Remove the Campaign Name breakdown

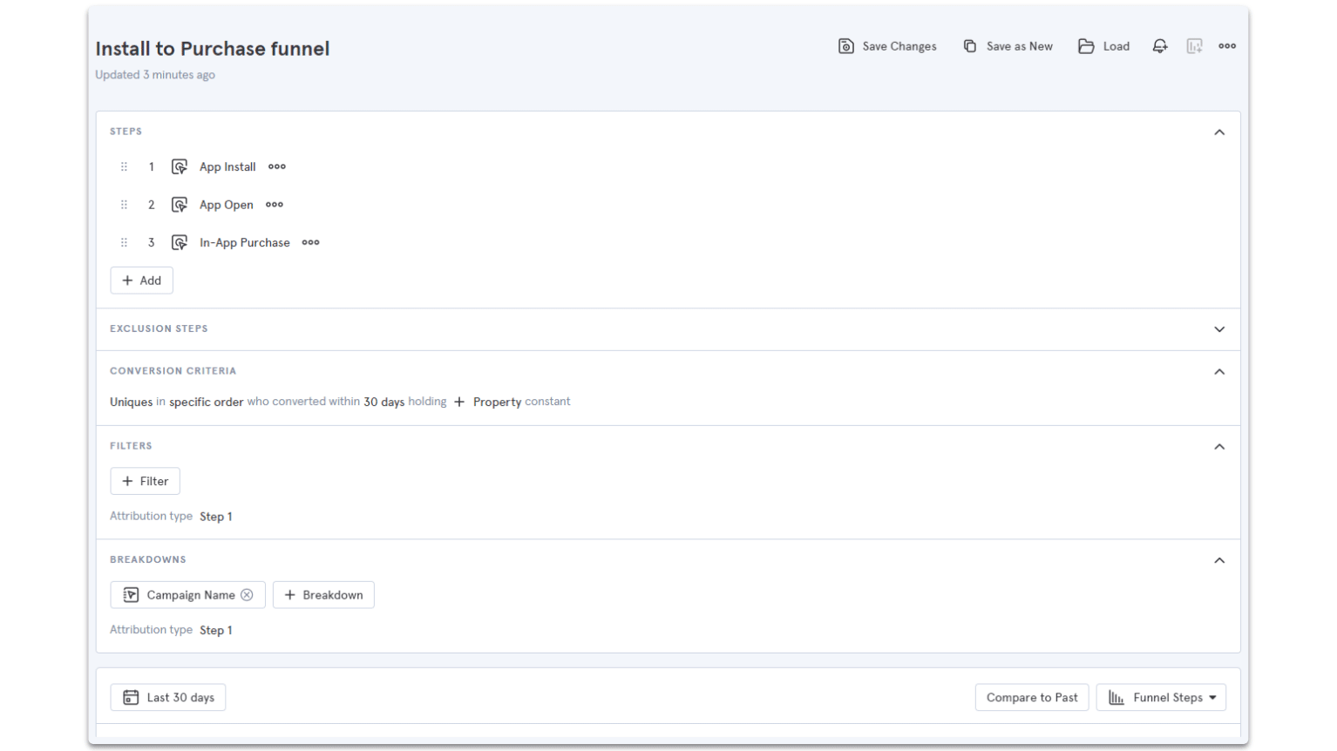[247, 595]
